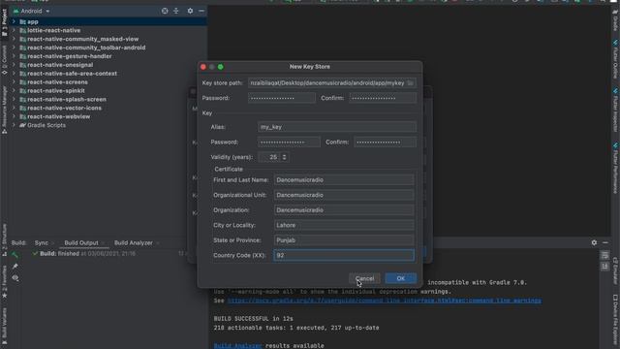
Task: Click the eye filter icon in Build panel
Action: point(15,278)
